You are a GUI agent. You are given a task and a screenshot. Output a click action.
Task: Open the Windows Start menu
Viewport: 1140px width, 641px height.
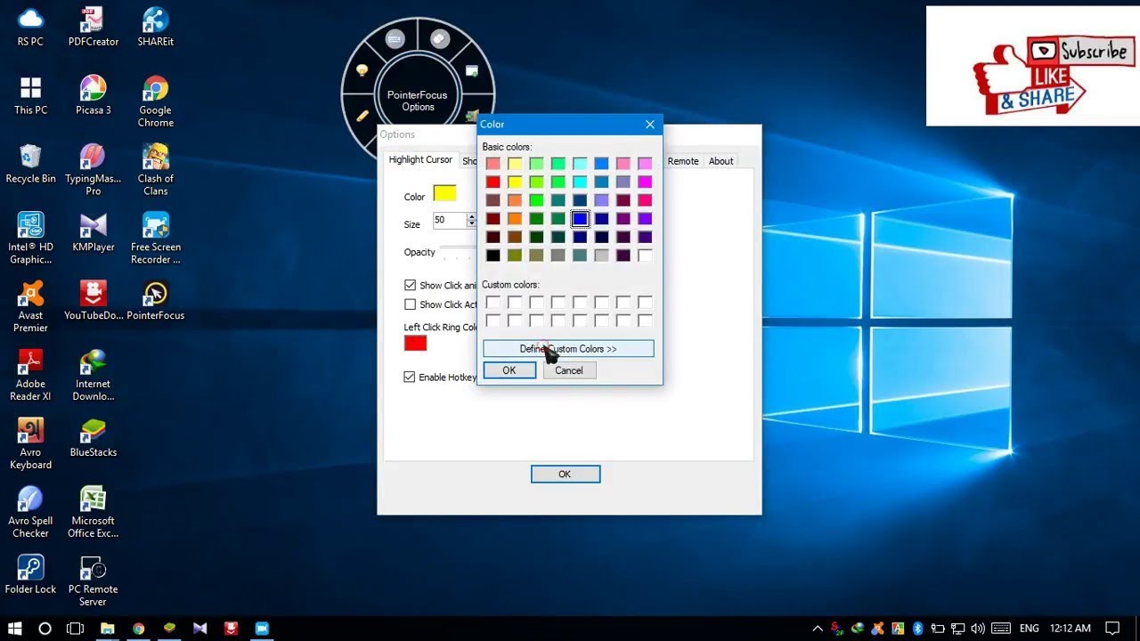pos(15,629)
